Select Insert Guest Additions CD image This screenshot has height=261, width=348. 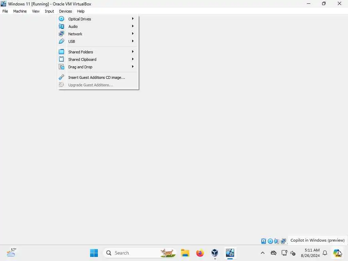tap(98, 77)
